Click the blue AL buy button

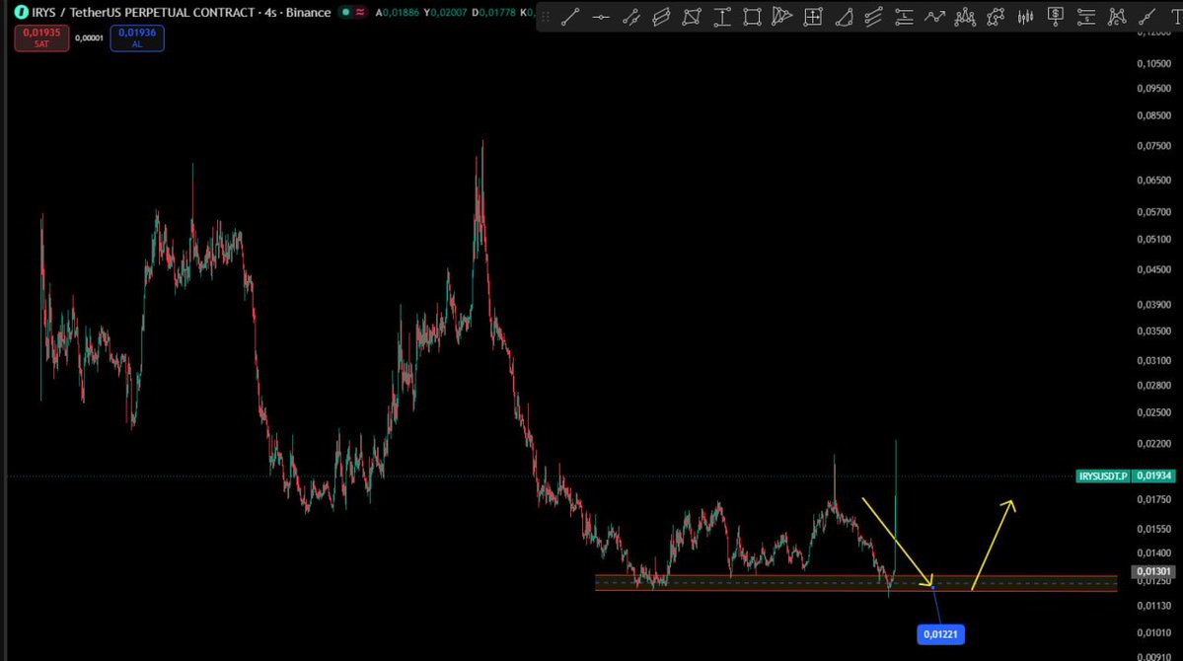136,37
